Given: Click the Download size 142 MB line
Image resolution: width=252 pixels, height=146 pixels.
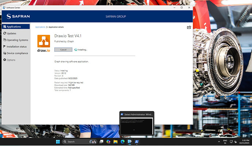Looking at the screenshot, I should click(64, 85).
